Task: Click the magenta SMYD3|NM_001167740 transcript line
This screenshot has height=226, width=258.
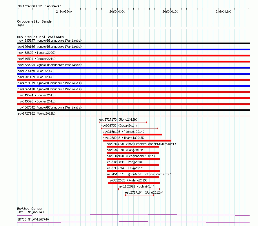Action: click(x=133, y=222)
